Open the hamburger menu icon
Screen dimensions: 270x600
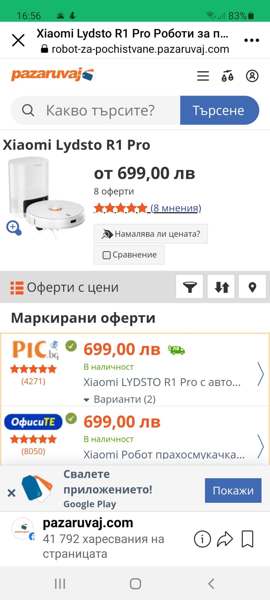(x=203, y=76)
